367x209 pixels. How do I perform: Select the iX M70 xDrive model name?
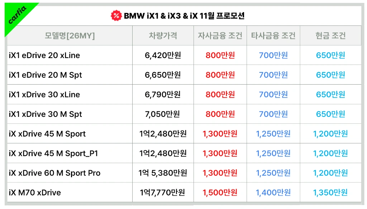(x=35, y=193)
